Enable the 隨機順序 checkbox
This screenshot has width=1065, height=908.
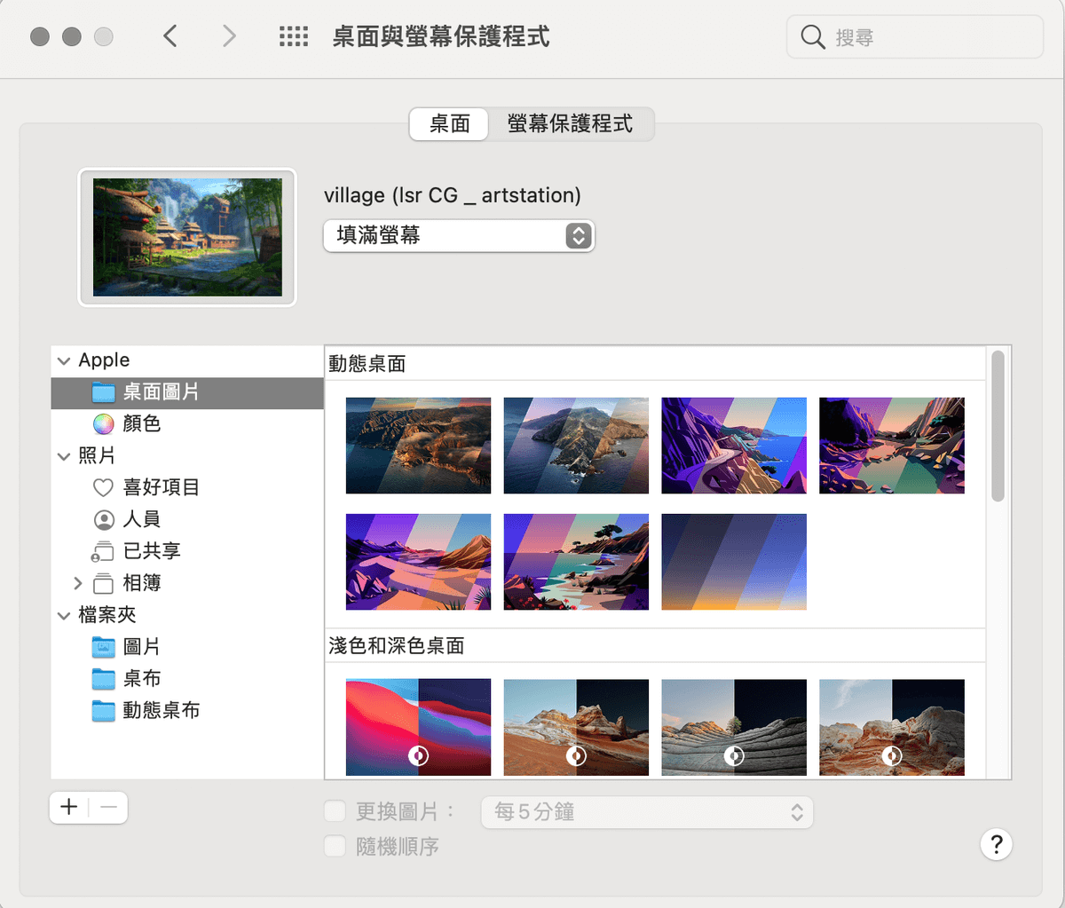[x=335, y=846]
